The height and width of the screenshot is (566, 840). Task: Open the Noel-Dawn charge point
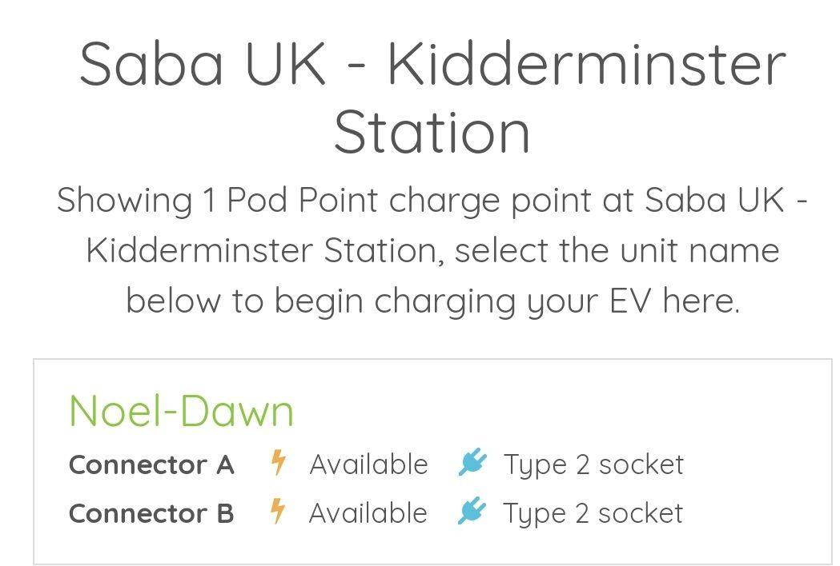182,410
